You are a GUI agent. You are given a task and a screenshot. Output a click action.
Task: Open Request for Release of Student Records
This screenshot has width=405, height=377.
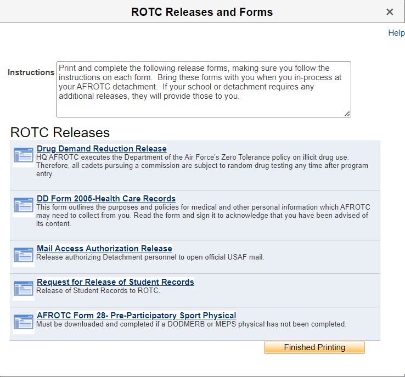(115, 282)
